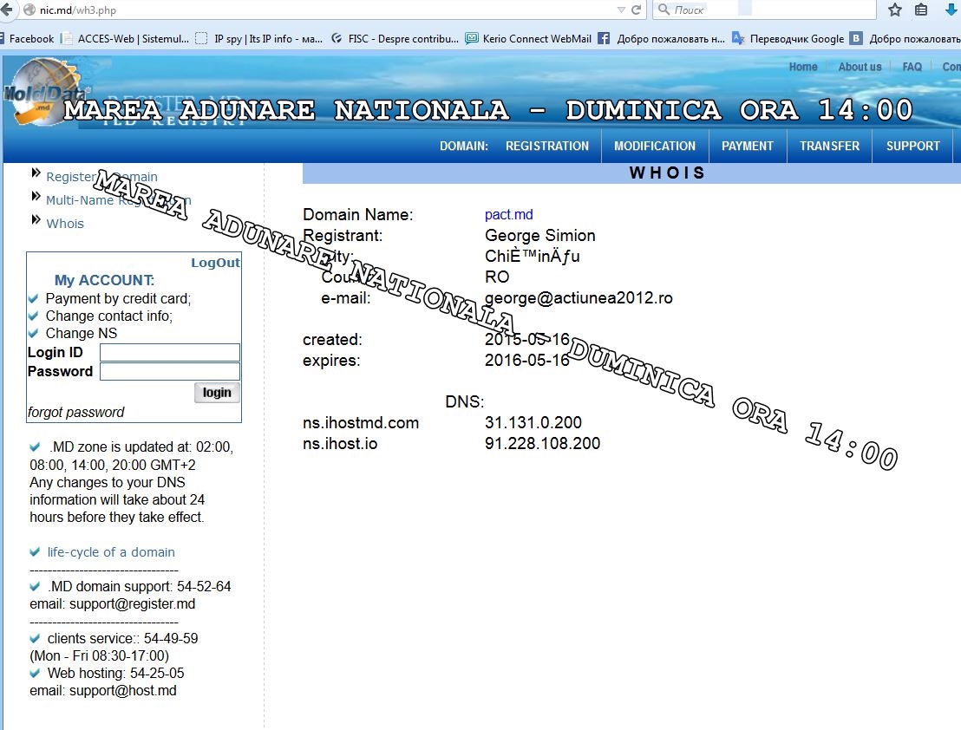The image size is (961, 730).
Task: Bookmark this page with the star icon
Action: [x=895, y=10]
